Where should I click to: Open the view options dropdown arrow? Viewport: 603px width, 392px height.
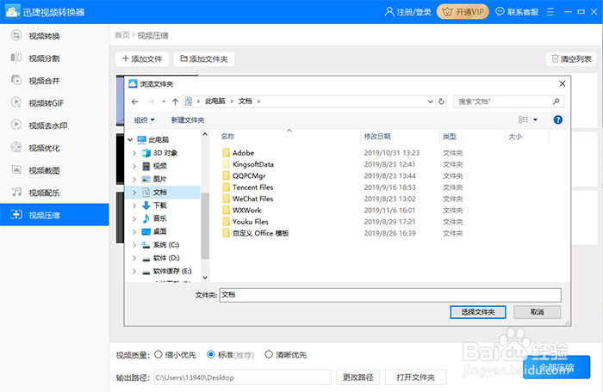point(535,119)
